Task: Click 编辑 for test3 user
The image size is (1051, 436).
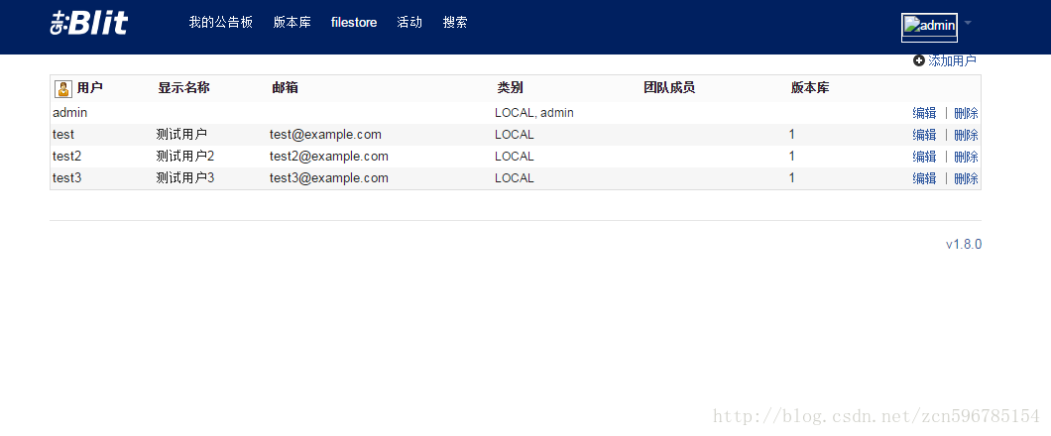Action: (924, 178)
